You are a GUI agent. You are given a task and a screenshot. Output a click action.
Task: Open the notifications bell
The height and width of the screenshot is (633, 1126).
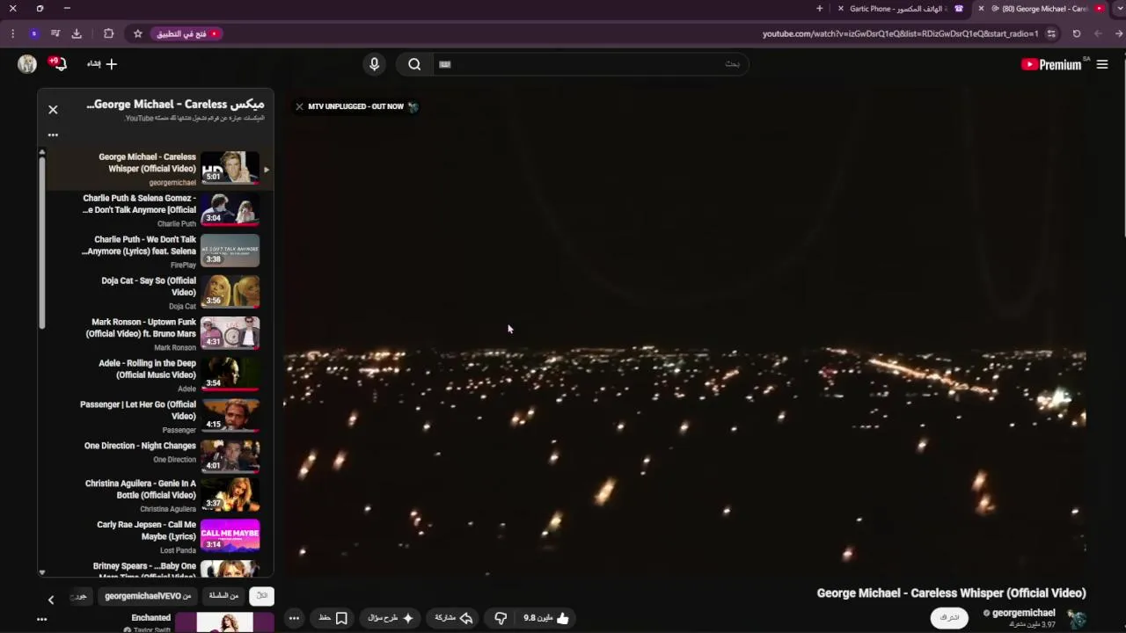click(x=58, y=64)
